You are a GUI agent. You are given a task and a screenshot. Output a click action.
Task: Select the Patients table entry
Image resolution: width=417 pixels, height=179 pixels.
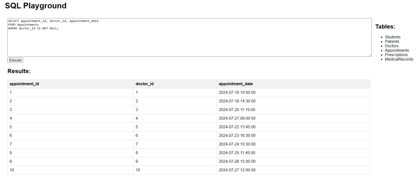[392, 41]
